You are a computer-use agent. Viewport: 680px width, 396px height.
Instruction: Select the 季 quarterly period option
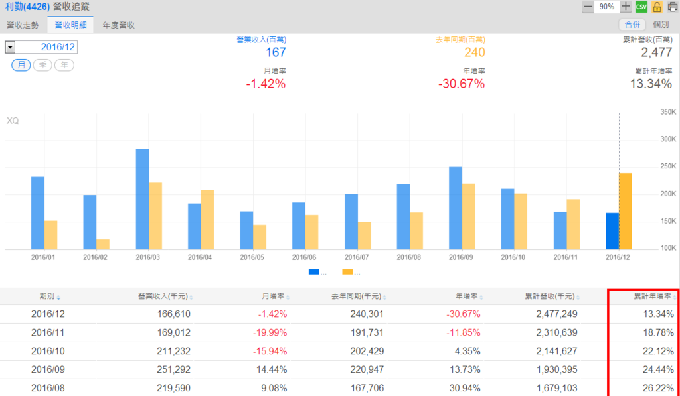pos(42,65)
